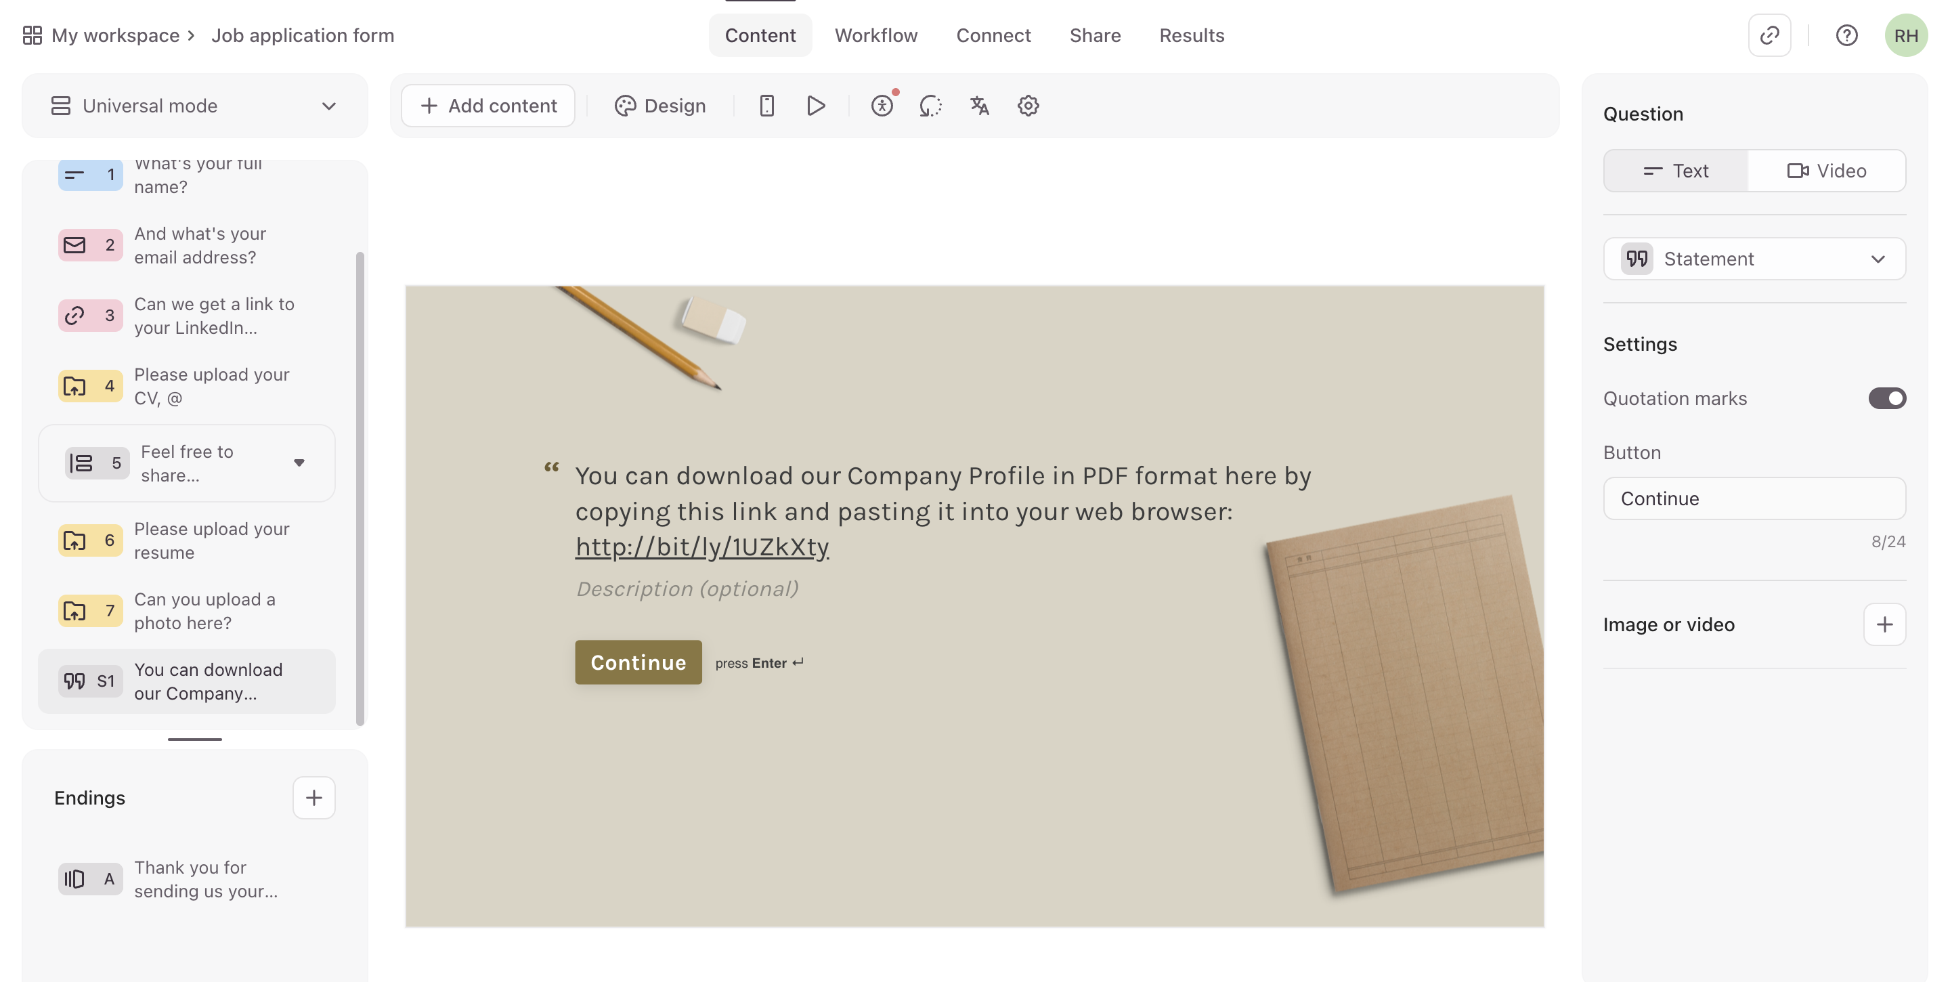Click Add content button
The image size is (1950, 982).
488,106
